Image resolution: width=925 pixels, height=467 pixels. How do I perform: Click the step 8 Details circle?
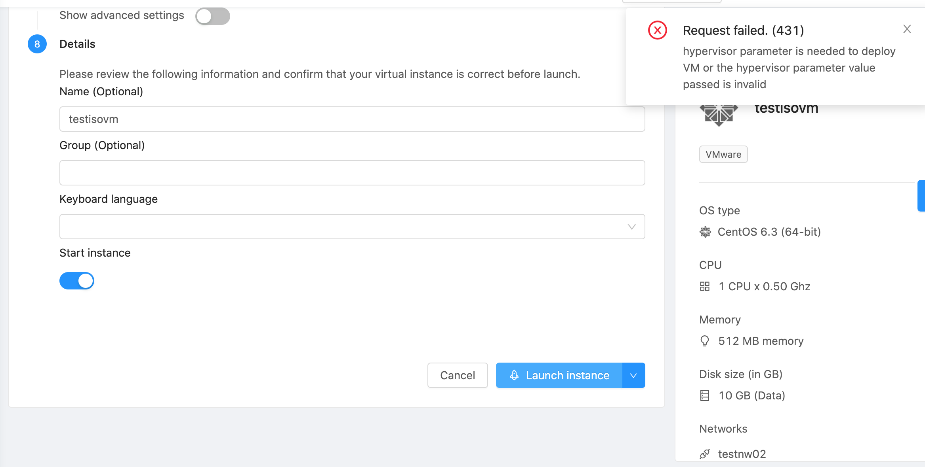pos(37,44)
